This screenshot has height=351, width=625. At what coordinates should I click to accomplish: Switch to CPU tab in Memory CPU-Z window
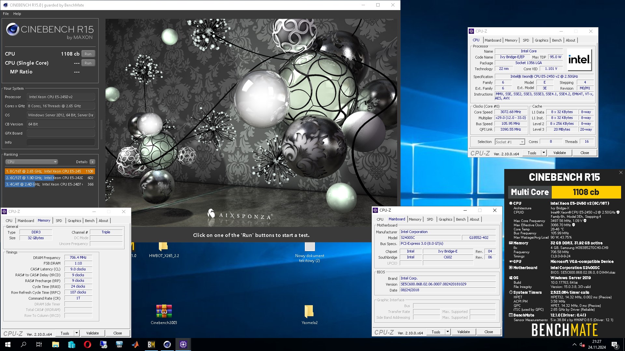[9, 221]
